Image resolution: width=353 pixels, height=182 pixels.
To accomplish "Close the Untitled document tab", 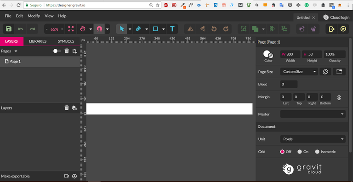I will pos(313,17).
